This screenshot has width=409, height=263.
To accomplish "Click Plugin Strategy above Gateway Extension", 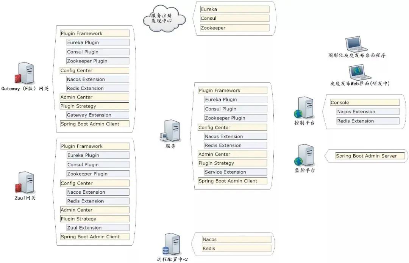I will pyautogui.click(x=94, y=106).
